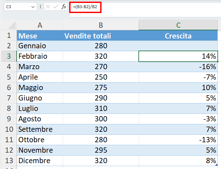
Task: Open the Insert Function fx button
Action: point(64,7)
